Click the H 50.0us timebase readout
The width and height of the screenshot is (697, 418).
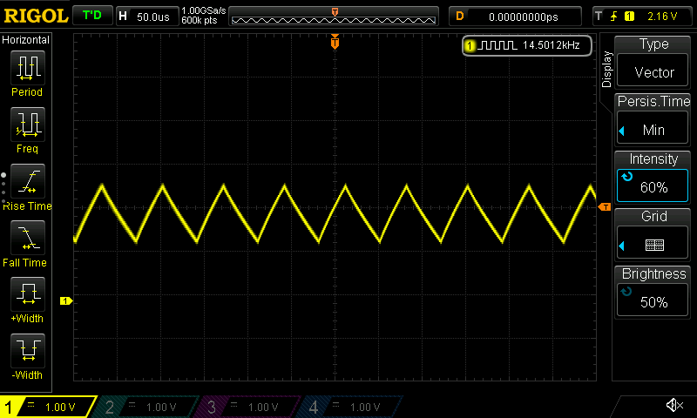point(147,17)
